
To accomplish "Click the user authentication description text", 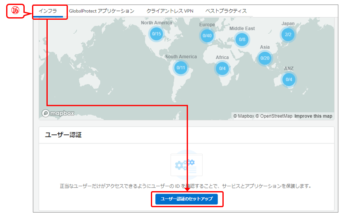I will 186,186.
